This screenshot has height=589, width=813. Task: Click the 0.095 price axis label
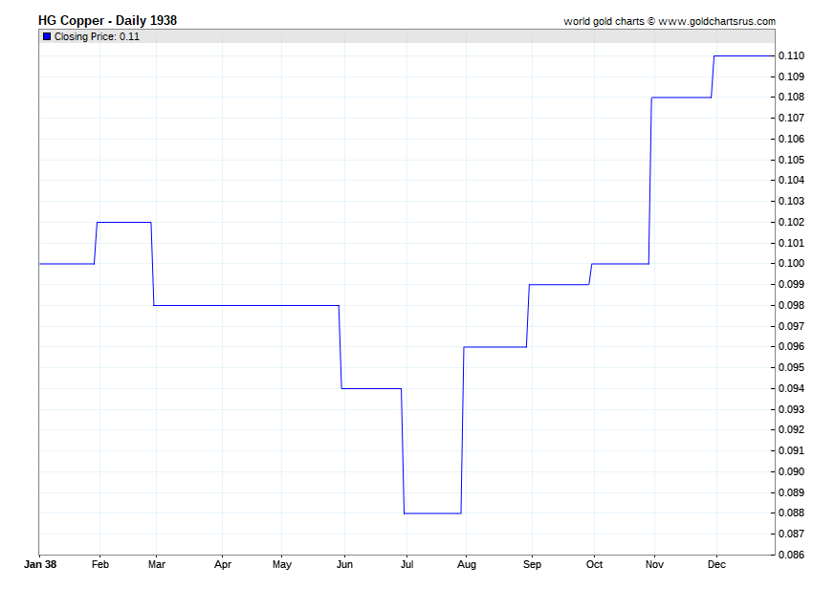[x=791, y=367]
